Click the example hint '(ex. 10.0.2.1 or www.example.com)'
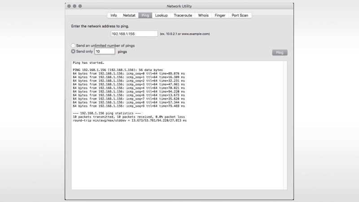The image size is (359, 202). [185, 34]
